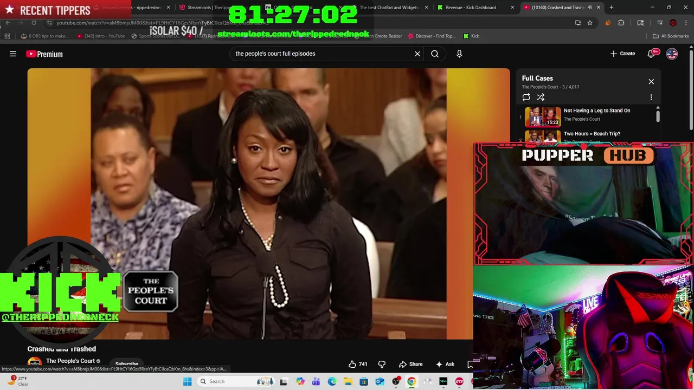Open Outlook from the taskbar

click(380, 381)
